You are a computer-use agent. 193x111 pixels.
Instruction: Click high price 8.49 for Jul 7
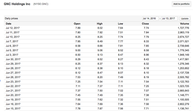coord(100,41)
